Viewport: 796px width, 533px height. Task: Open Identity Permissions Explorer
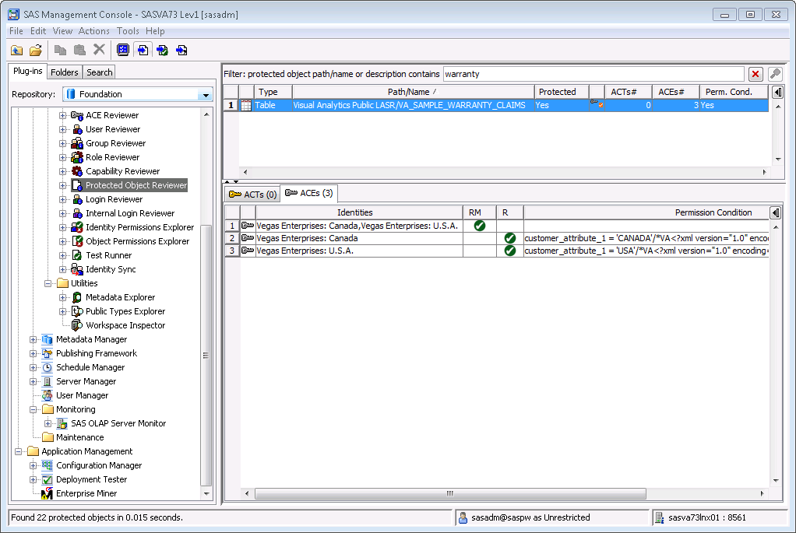(x=139, y=227)
